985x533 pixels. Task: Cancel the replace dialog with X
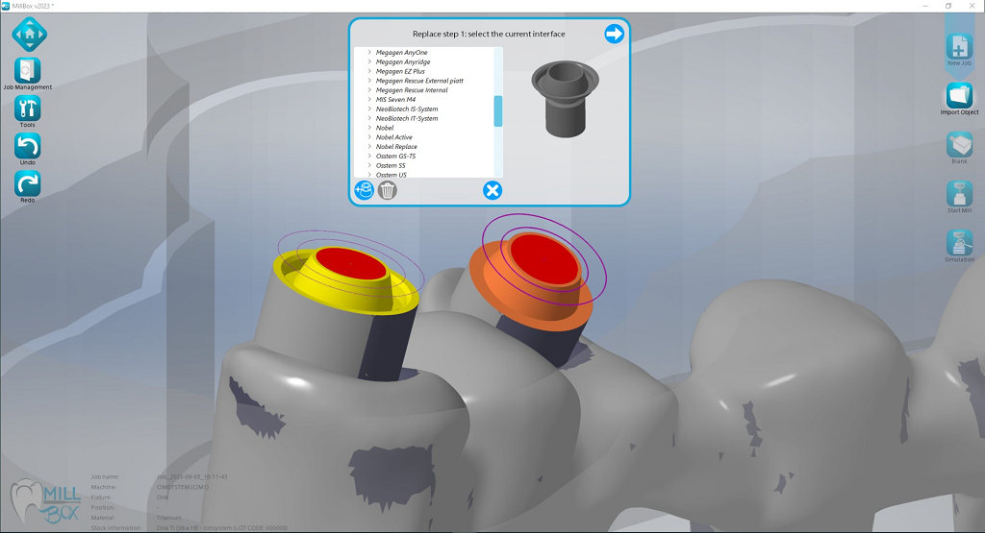[492, 190]
